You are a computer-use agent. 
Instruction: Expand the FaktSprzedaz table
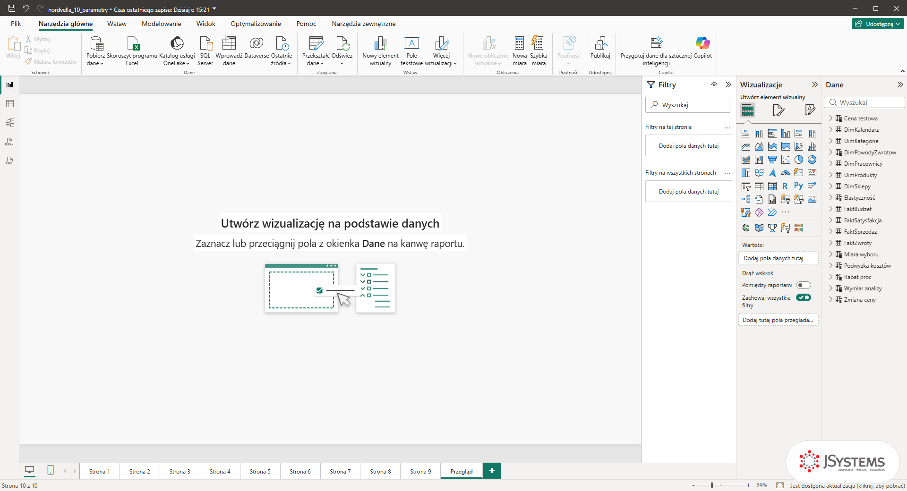tap(831, 231)
